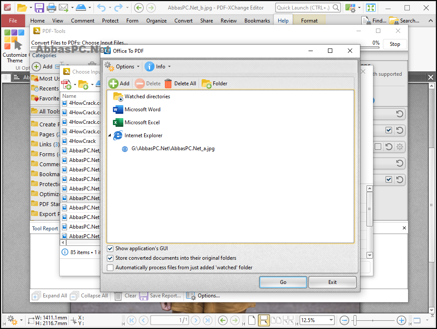Collapse the ribbon with the chevron
Screen dimensions: 437x329
pos(431,21)
